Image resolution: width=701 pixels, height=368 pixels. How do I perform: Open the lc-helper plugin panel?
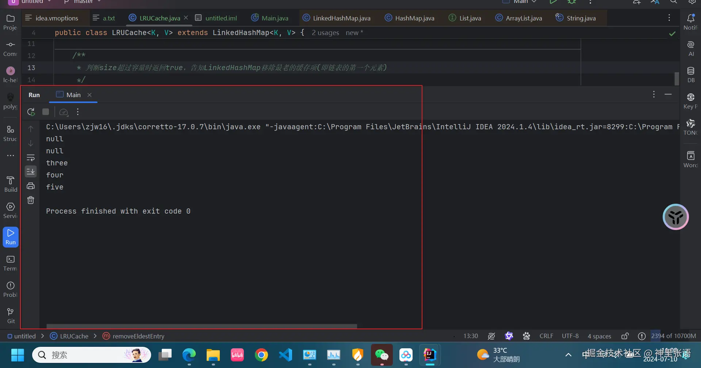11,74
